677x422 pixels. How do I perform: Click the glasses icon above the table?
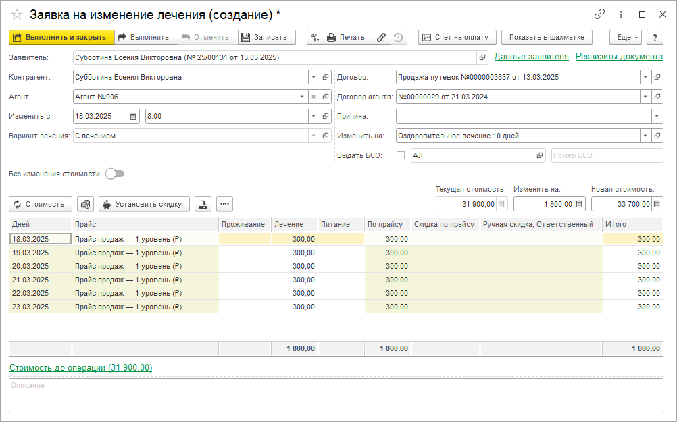pyautogui.click(x=224, y=204)
